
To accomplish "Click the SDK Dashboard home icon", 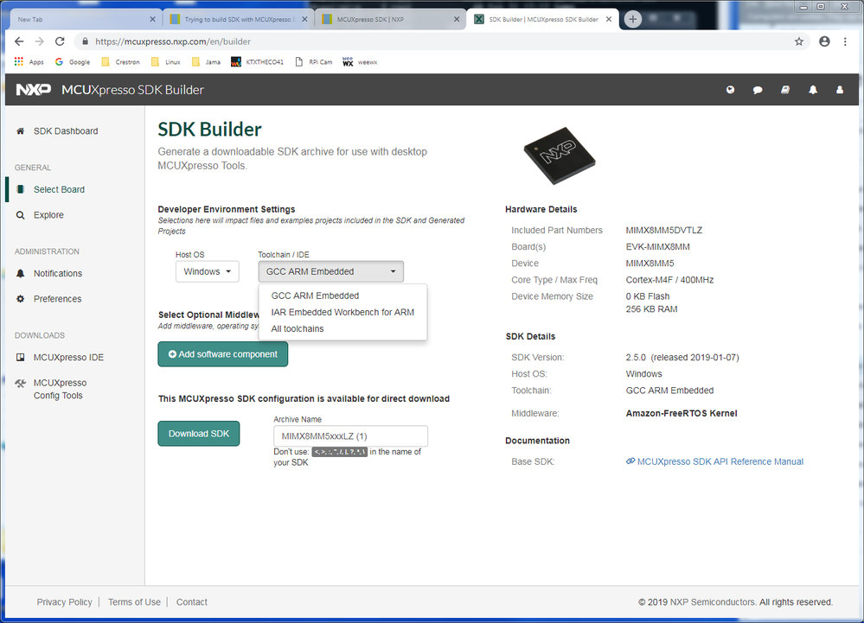I will point(21,131).
